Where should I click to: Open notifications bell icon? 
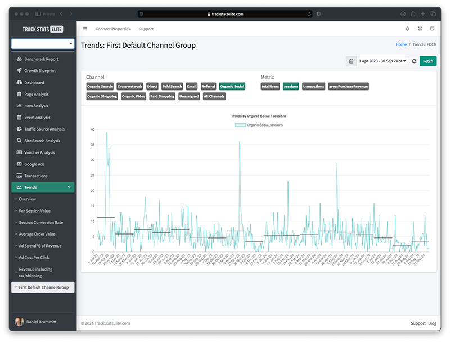407,29
